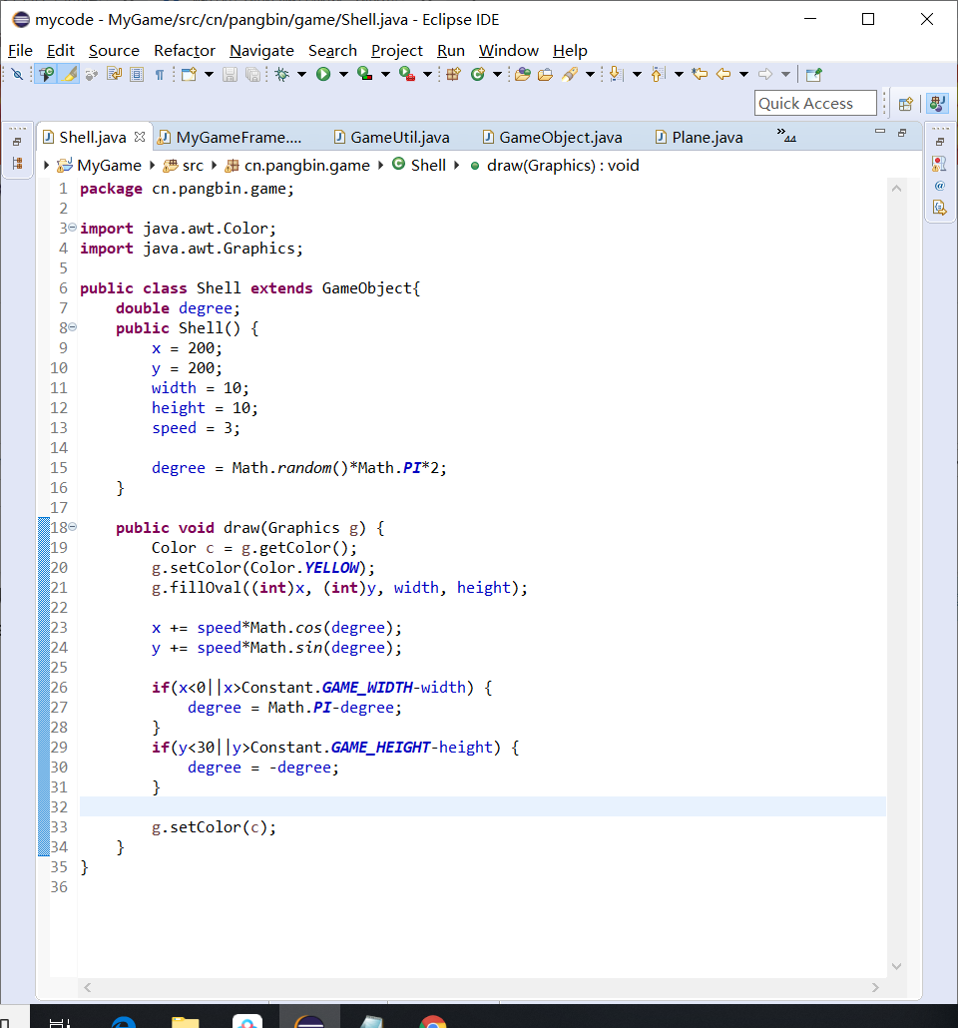Show hidden editor tabs list (»44)
This screenshot has width=958, height=1028.
pyautogui.click(x=786, y=136)
